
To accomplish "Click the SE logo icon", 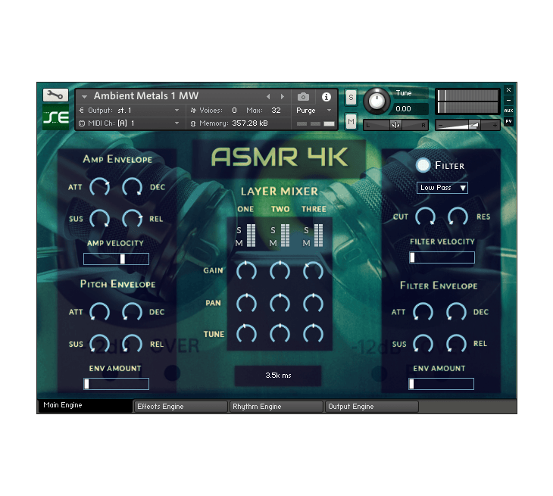I will [56, 117].
